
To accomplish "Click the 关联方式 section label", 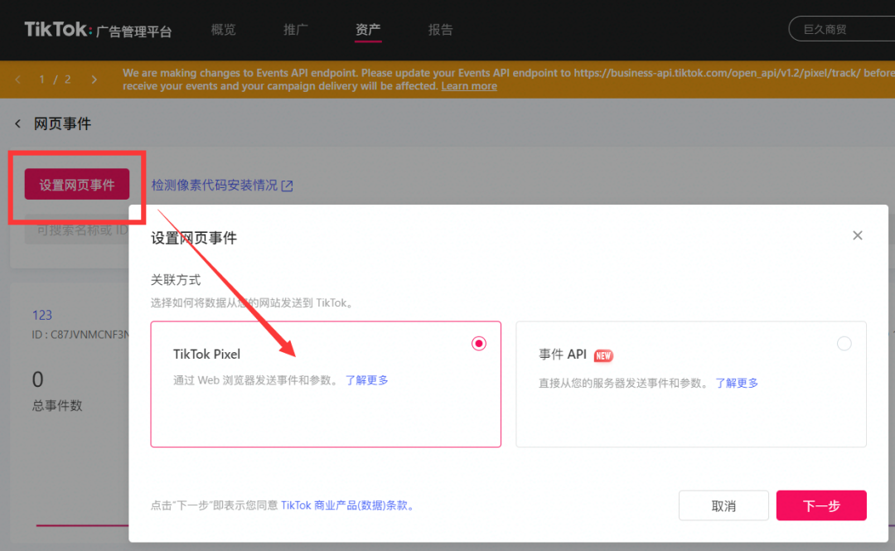I will (x=176, y=280).
